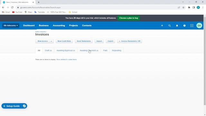Open the Contacts menu
This screenshot has width=206, height=116.
(x=87, y=25)
